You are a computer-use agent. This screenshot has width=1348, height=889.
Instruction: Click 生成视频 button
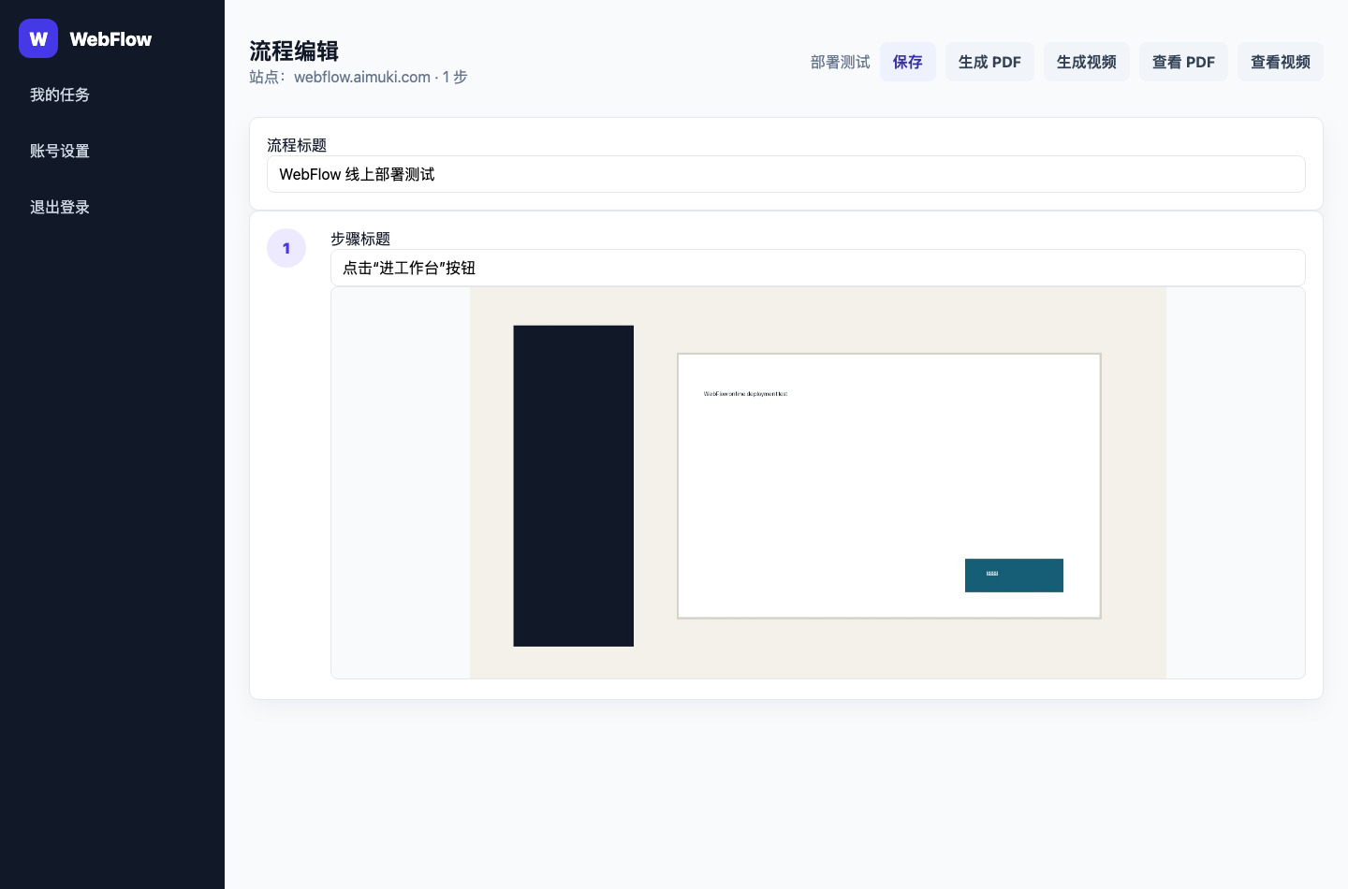coord(1086,62)
